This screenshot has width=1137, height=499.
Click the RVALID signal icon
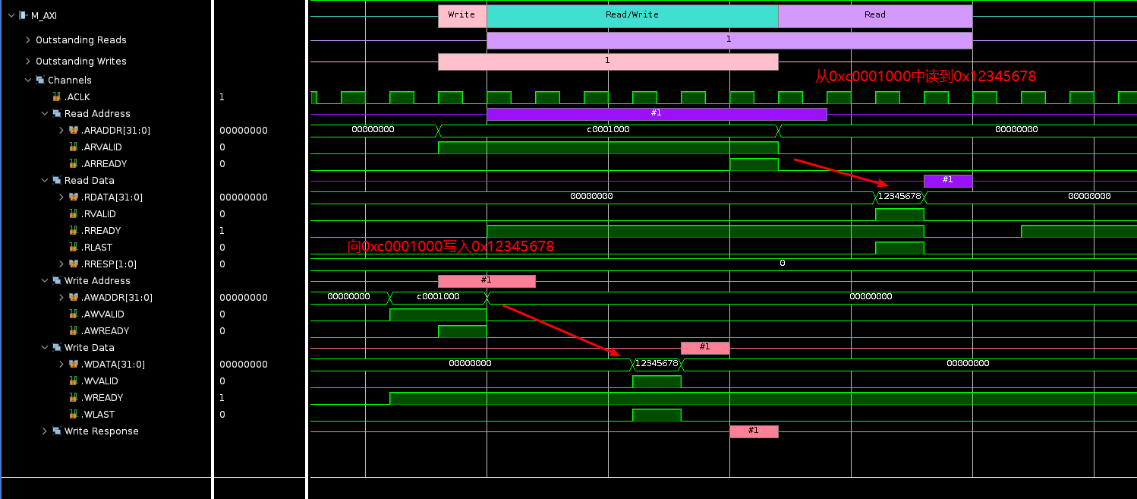click(x=74, y=213)
